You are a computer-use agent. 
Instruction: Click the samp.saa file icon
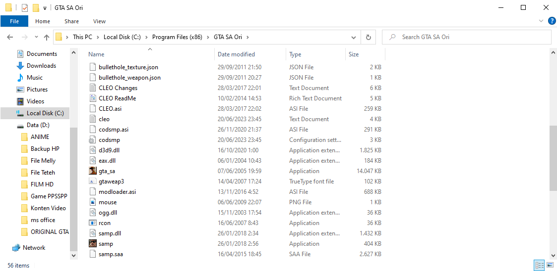tap(92, 254)
